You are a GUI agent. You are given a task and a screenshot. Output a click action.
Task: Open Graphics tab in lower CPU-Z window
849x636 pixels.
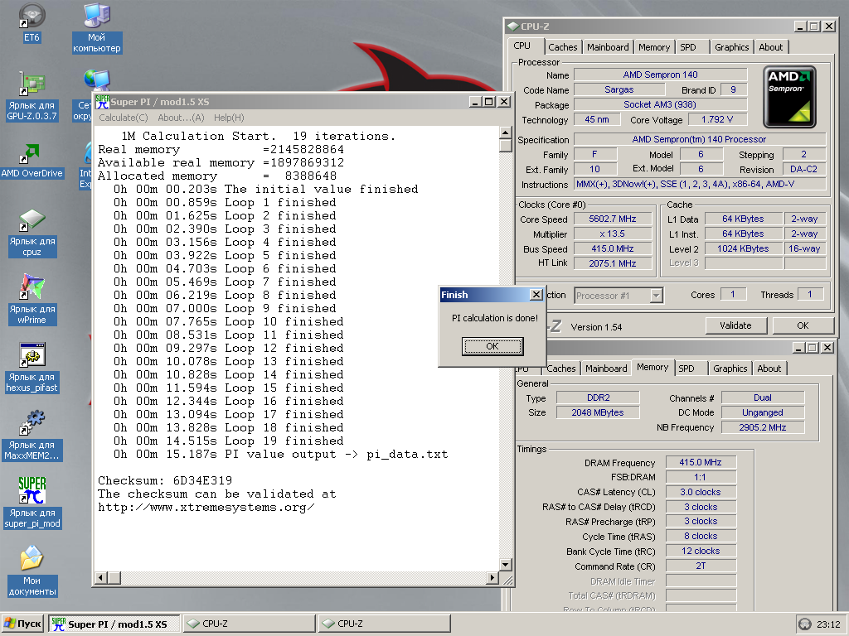click(x=730, y=369)
